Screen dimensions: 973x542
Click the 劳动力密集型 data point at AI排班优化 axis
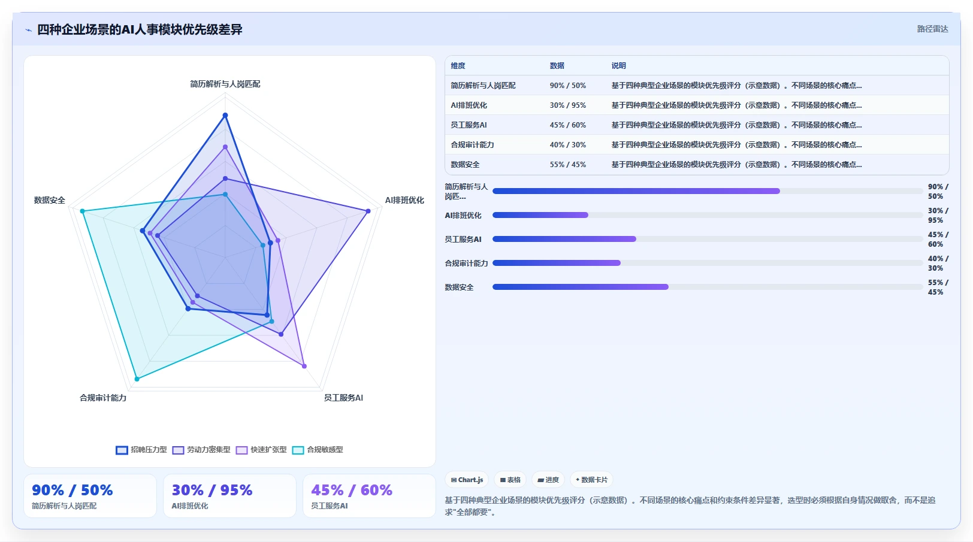[x=368, y=211]
